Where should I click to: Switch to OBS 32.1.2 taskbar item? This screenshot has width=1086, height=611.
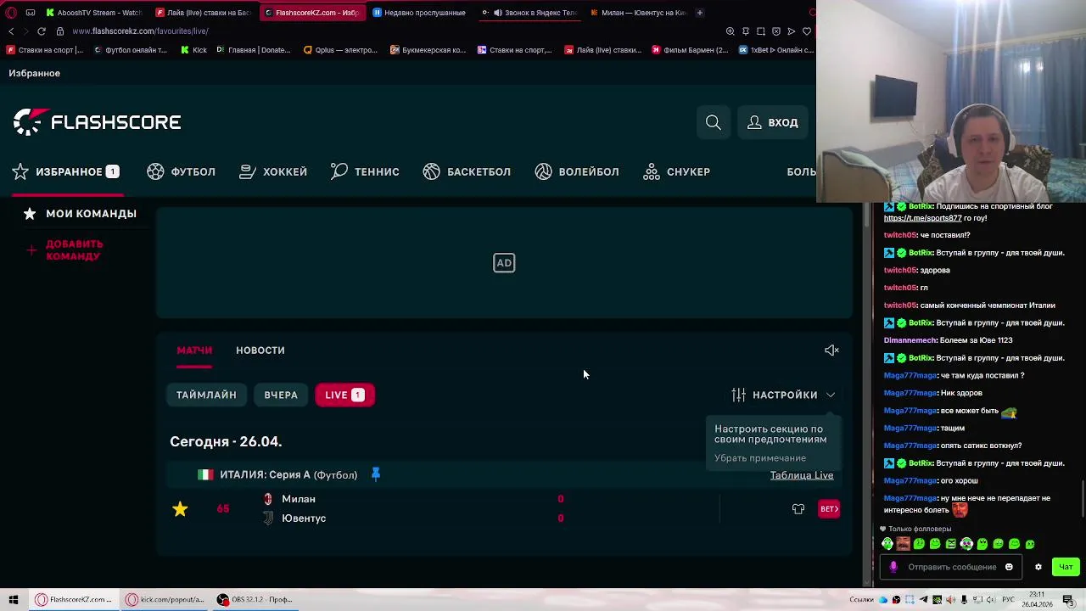click(255, 599)
